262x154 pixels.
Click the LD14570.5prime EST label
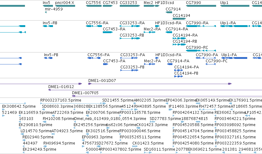36,131
